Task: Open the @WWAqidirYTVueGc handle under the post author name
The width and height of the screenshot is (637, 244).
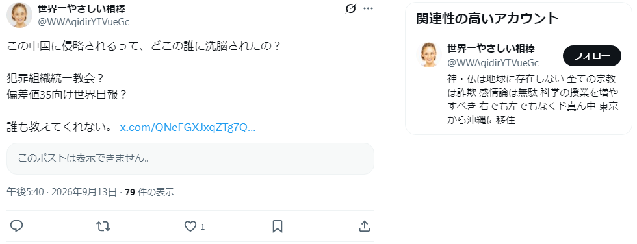Action: click(x=83, y=22)
